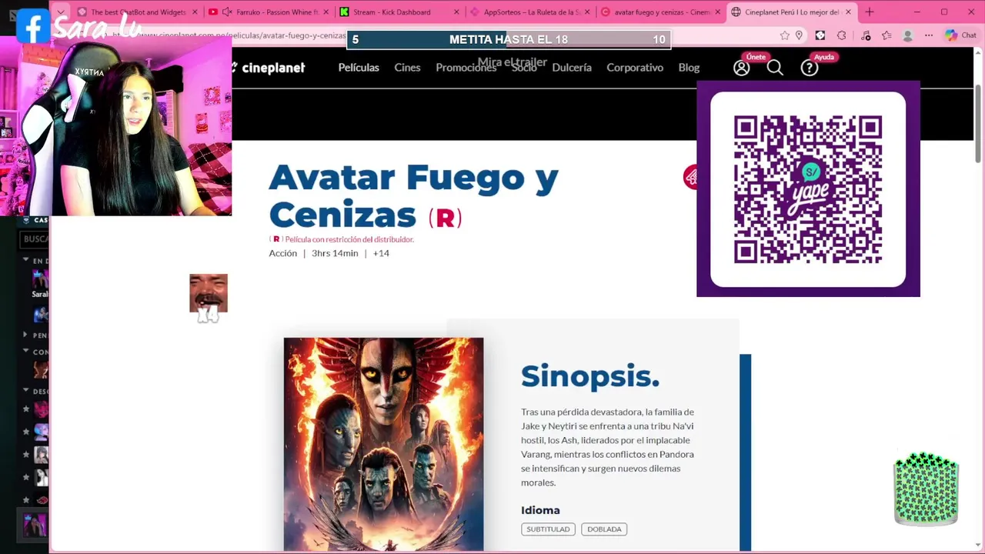Switch to the Farruko - Passion Whine tab
The height and width of the screenshot is (554, 985).
click(x=269, y=12)
